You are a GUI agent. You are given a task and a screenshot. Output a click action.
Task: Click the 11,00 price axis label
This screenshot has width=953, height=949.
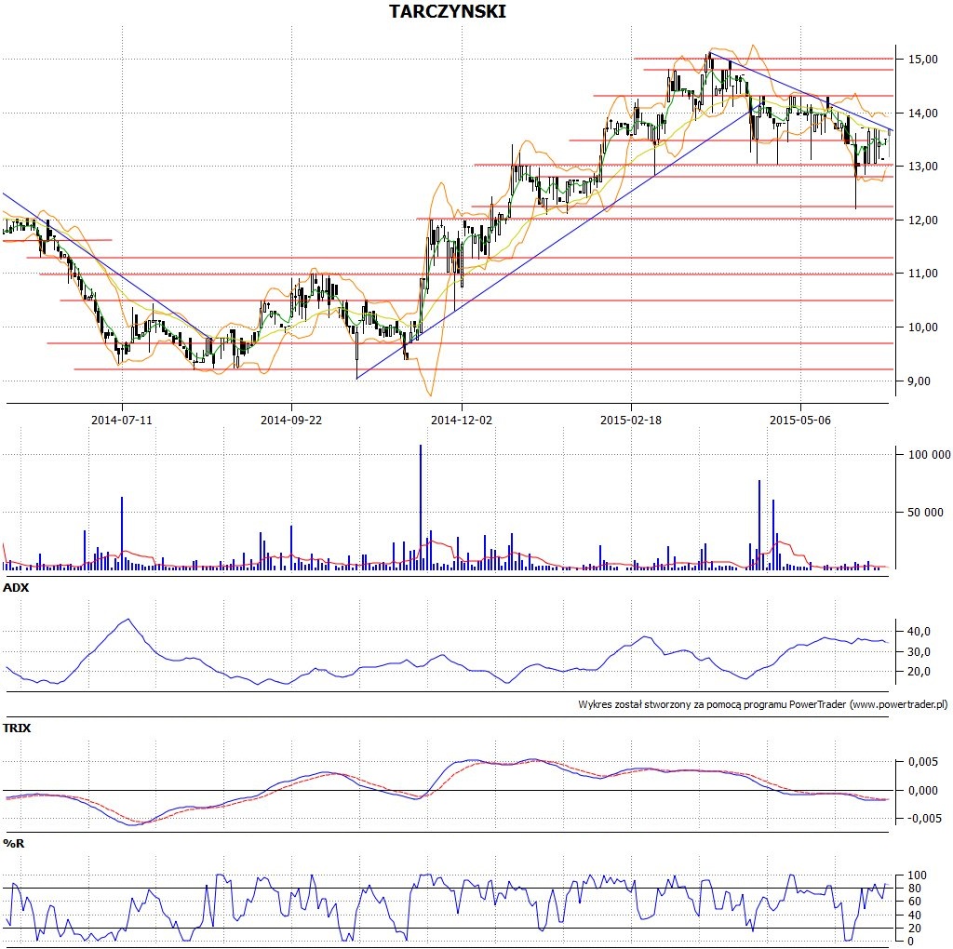pos(922,274)
